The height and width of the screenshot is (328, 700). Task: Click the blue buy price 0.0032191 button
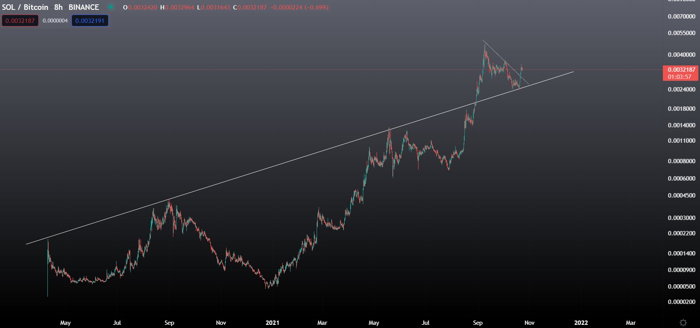pos(90,20)
